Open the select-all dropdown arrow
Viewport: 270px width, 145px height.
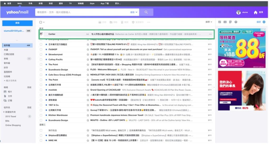click(x=44, y=22)
